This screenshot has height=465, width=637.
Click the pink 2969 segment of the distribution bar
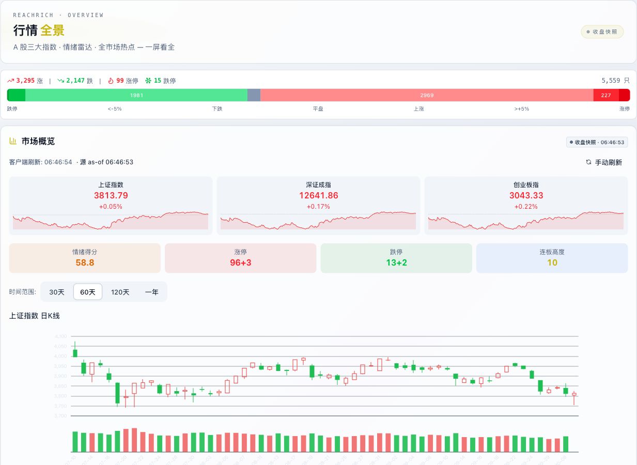[427, 95]
